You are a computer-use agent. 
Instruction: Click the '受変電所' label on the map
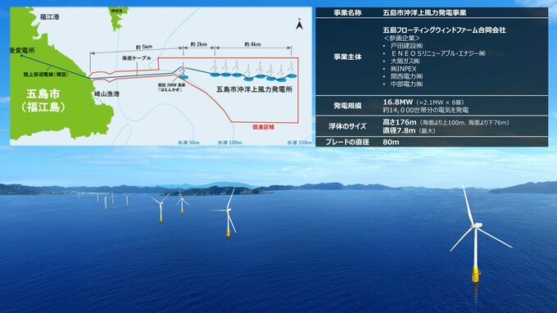(x=22, y=51)
